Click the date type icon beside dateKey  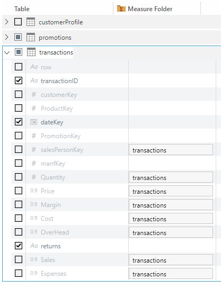[x=33, y=122]
